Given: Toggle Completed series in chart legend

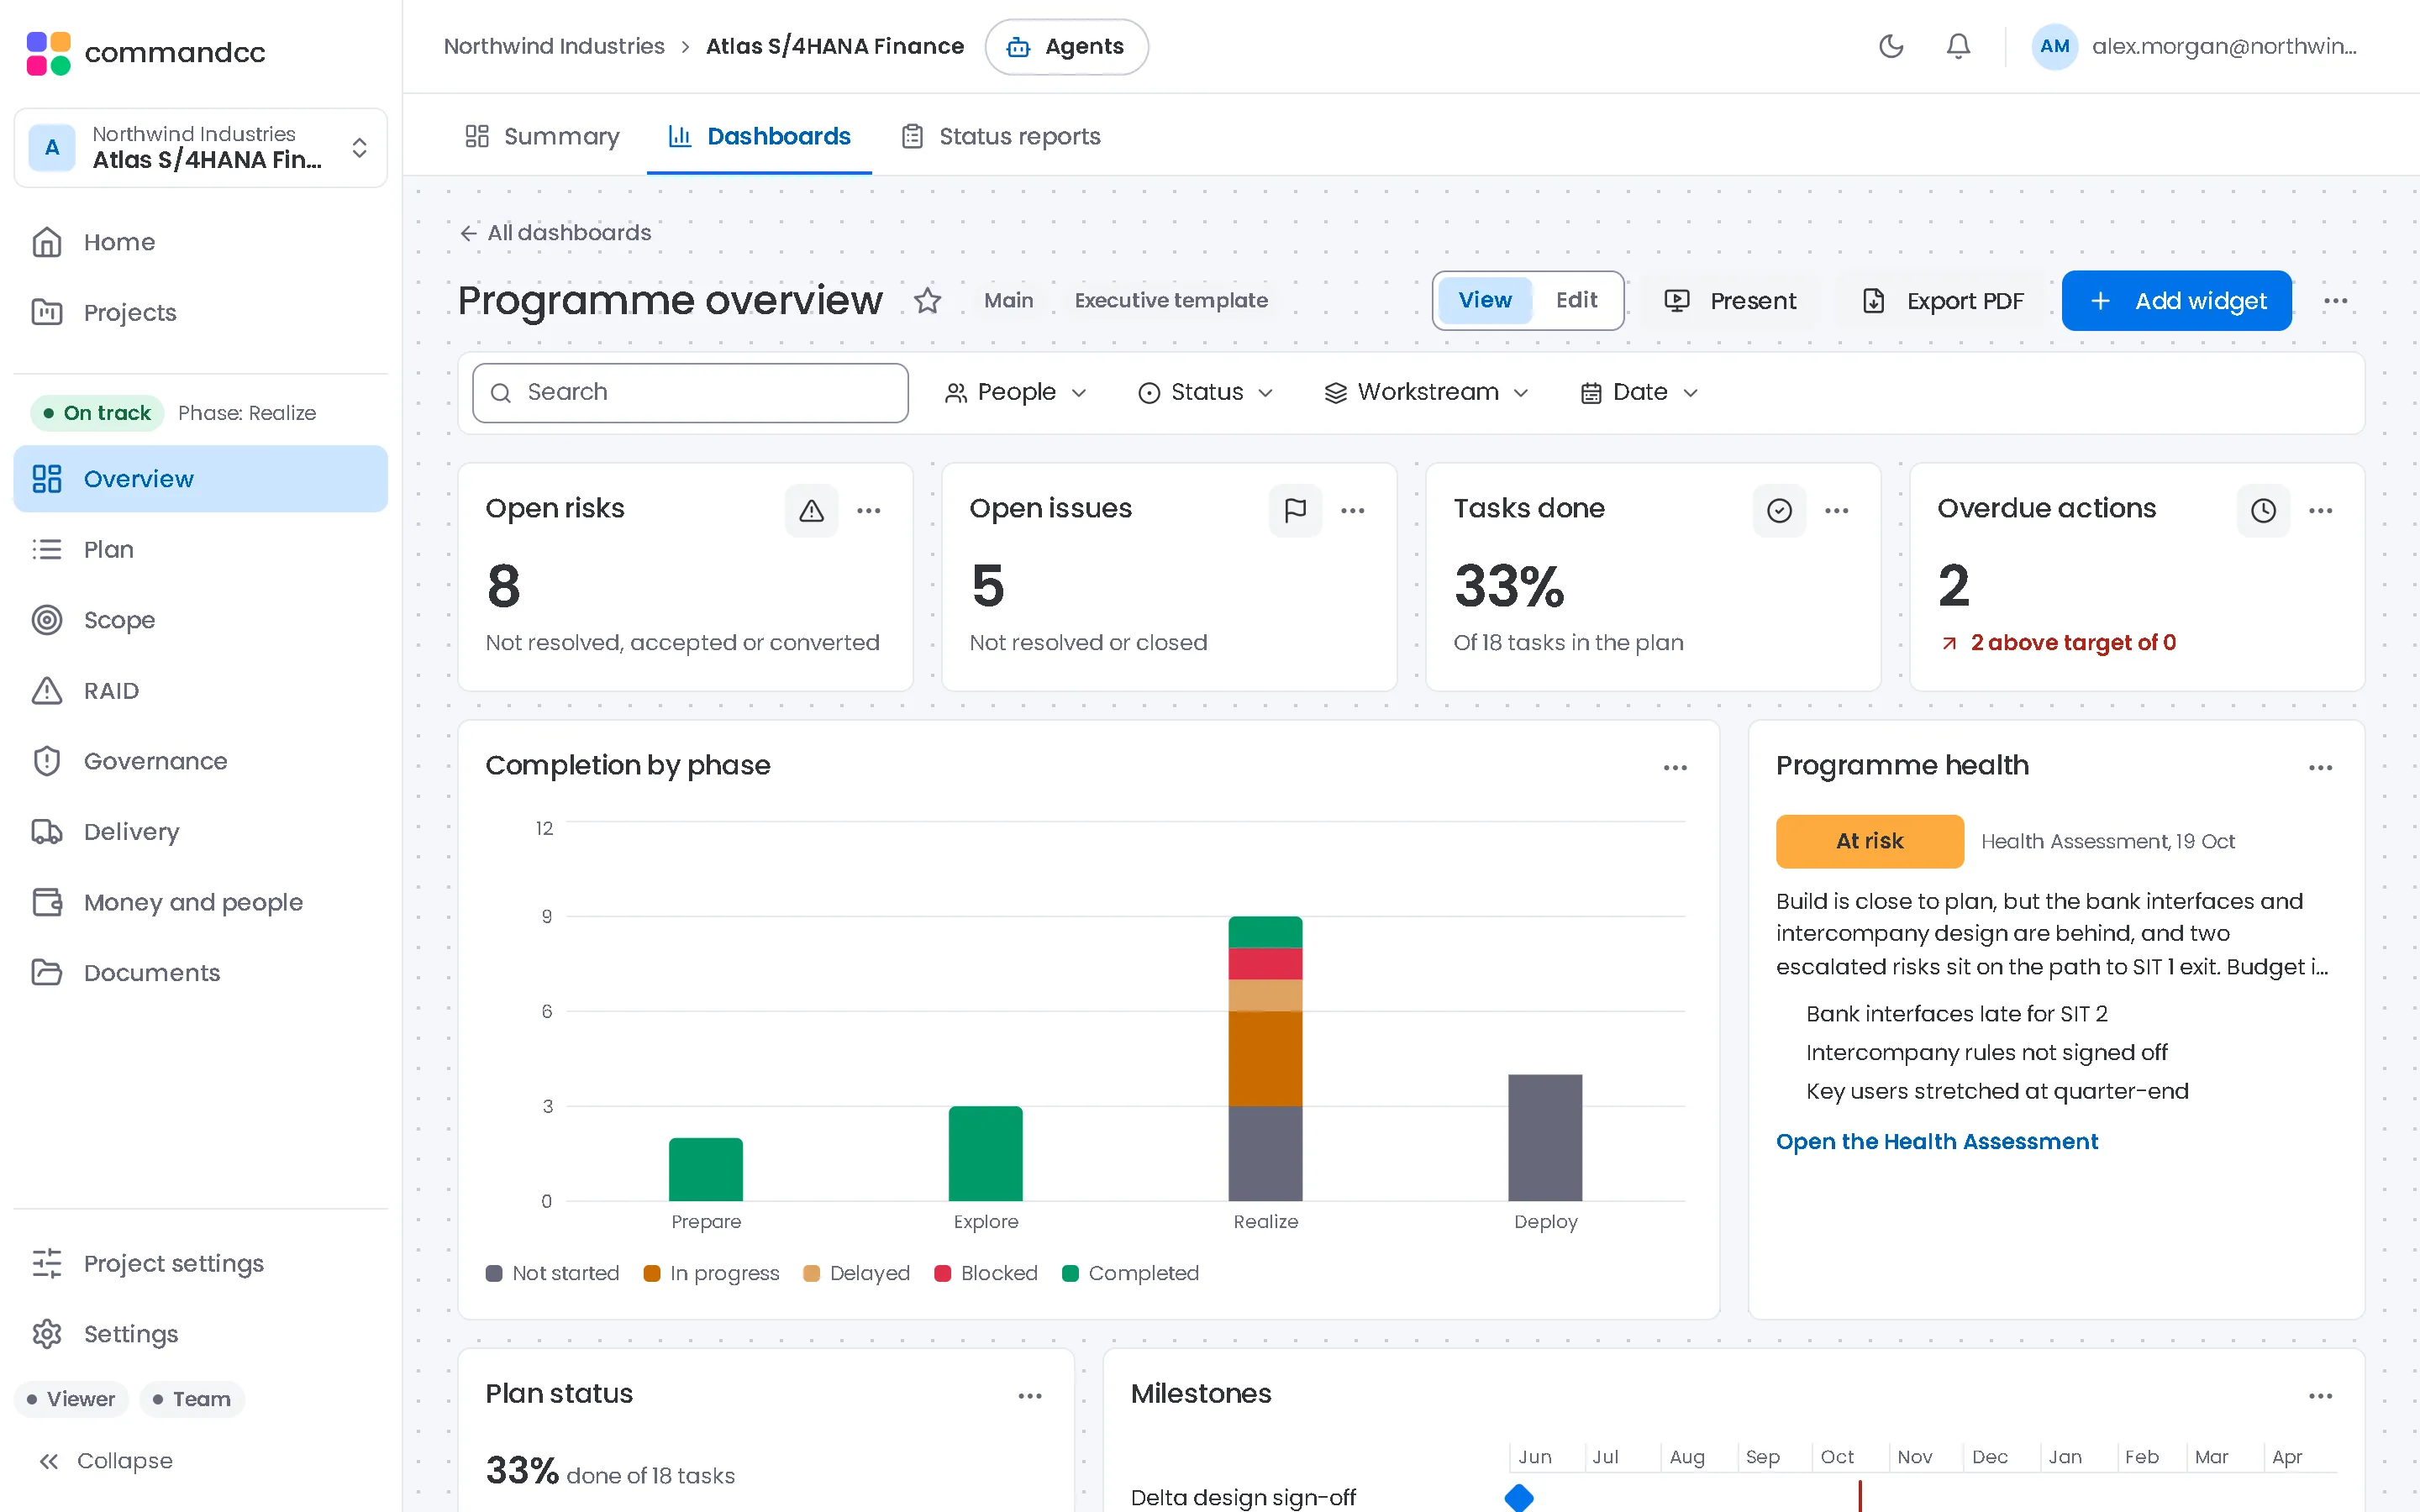Looking at the screenshot, I should click(1130, 1273).
